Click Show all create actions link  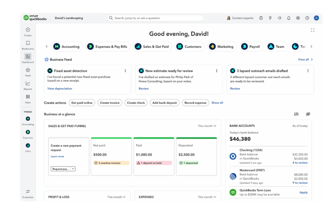217,103
